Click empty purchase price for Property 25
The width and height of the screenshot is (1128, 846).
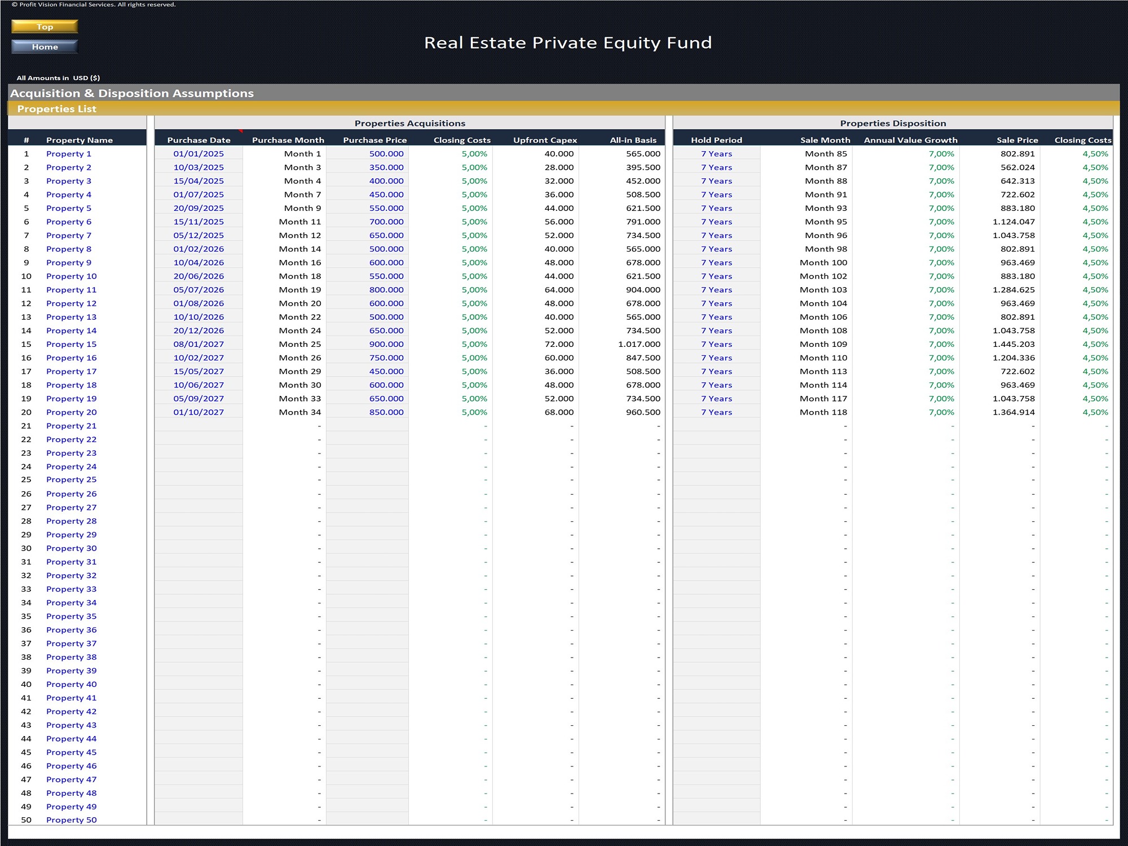[x=367, y=480]
